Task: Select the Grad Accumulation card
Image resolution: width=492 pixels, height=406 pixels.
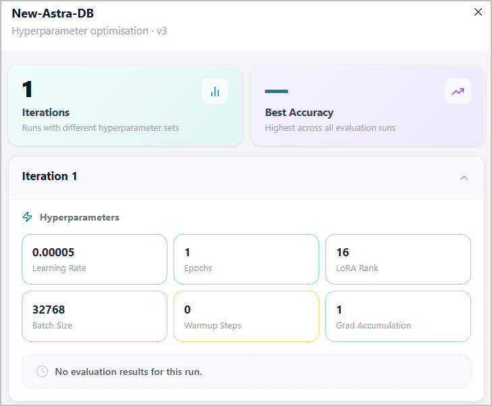Action: click(398, 316)
